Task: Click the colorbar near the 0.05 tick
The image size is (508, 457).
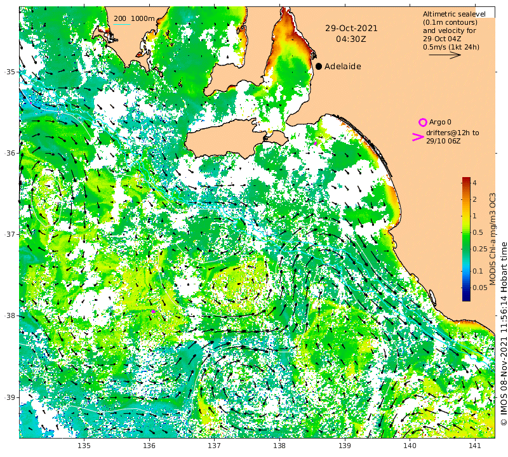Action: [x=466, y=288]
